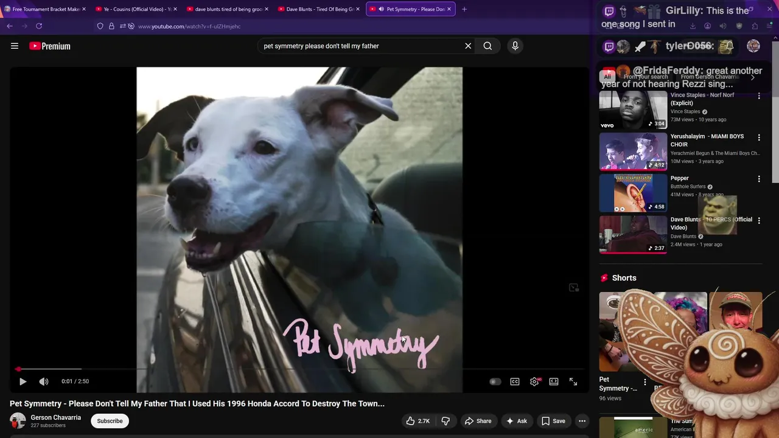
Task: Enter full screen mode
Action: click(573, 381)
